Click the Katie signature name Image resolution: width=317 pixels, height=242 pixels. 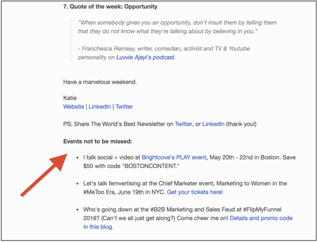click(x=70, y=98)
